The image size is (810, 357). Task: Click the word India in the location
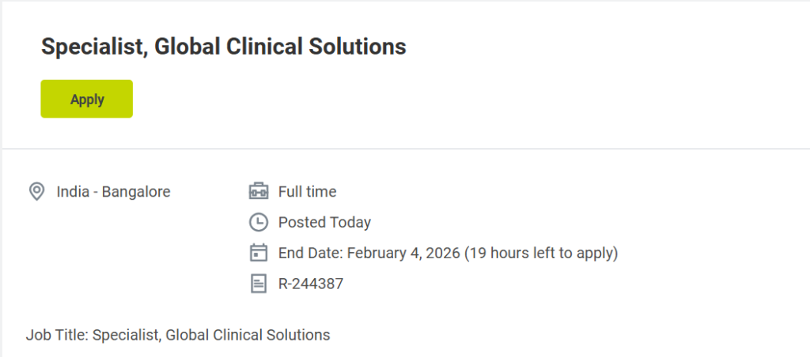point(74,191)
